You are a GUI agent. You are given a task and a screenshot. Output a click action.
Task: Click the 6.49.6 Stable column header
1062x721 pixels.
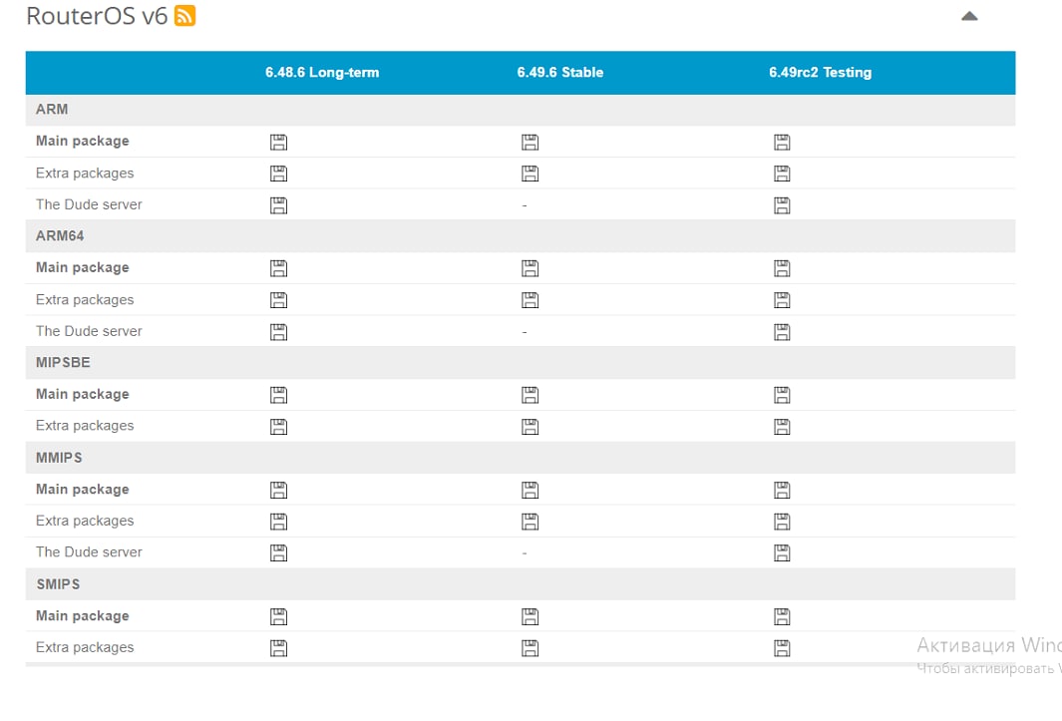coord(560,73)
